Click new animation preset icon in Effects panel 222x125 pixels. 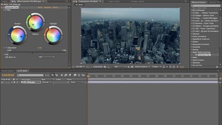tap(217, 67)
